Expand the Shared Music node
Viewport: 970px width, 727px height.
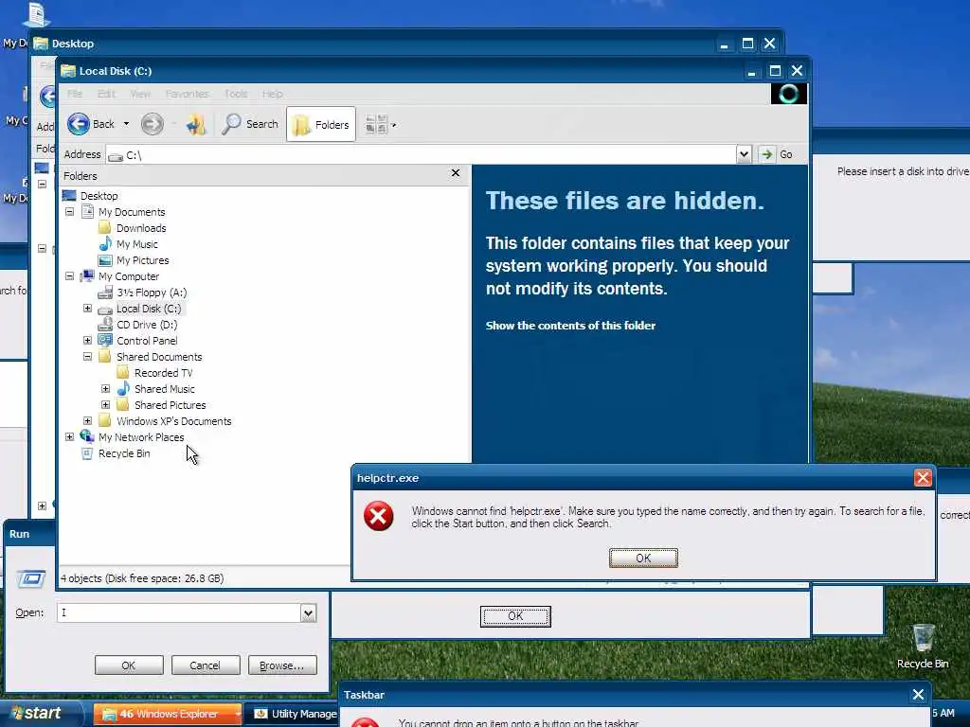[x=105, y=388]
